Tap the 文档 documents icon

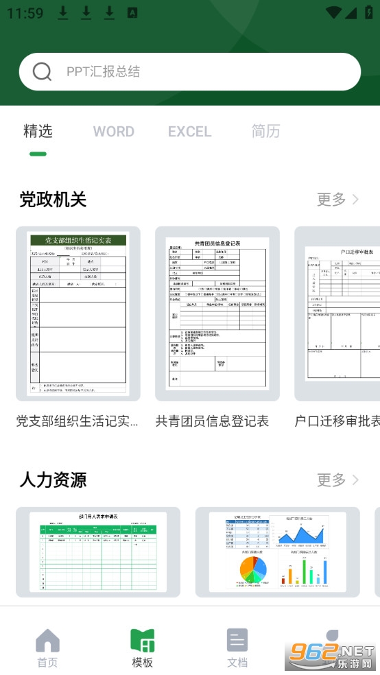[x=237, y=641]
